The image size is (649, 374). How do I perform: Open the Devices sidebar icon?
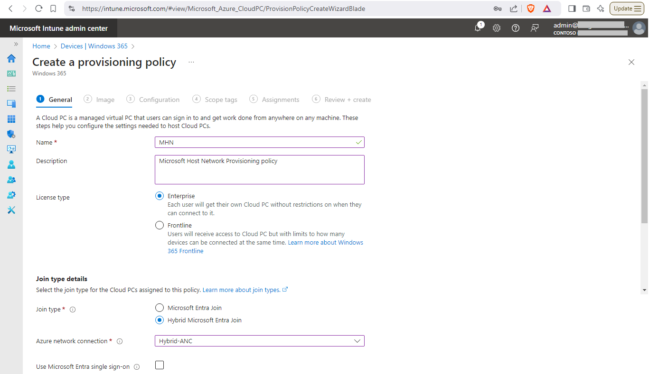pyautogui.click(x=11, y=104)
